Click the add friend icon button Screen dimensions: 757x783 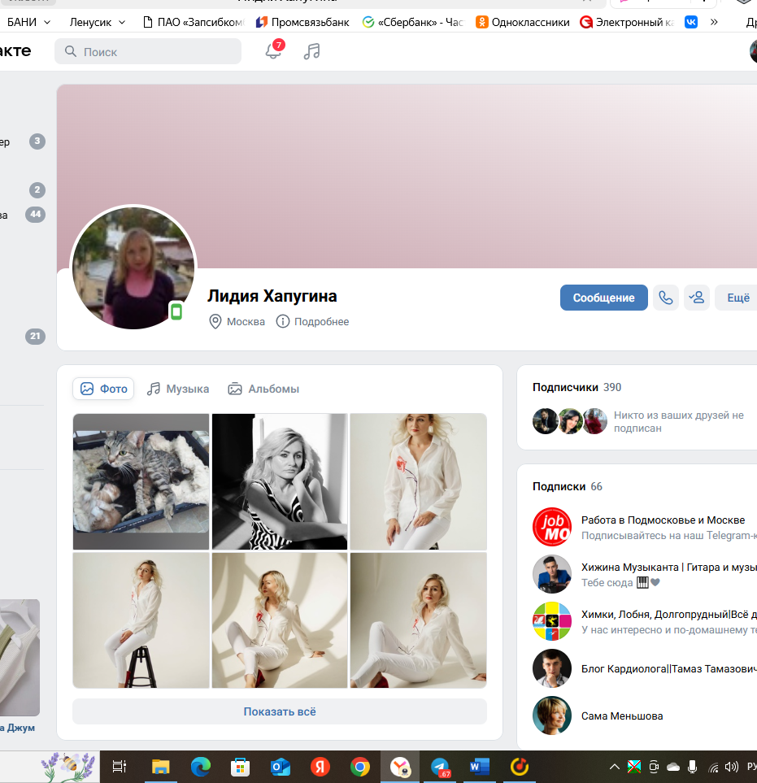(697, 298)
